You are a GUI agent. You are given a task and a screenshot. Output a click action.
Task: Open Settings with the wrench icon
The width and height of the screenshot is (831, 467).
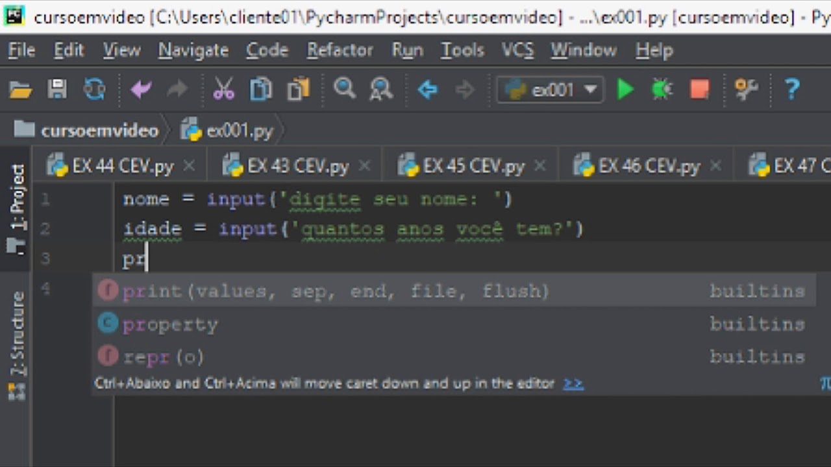click(x=746, y=90)
